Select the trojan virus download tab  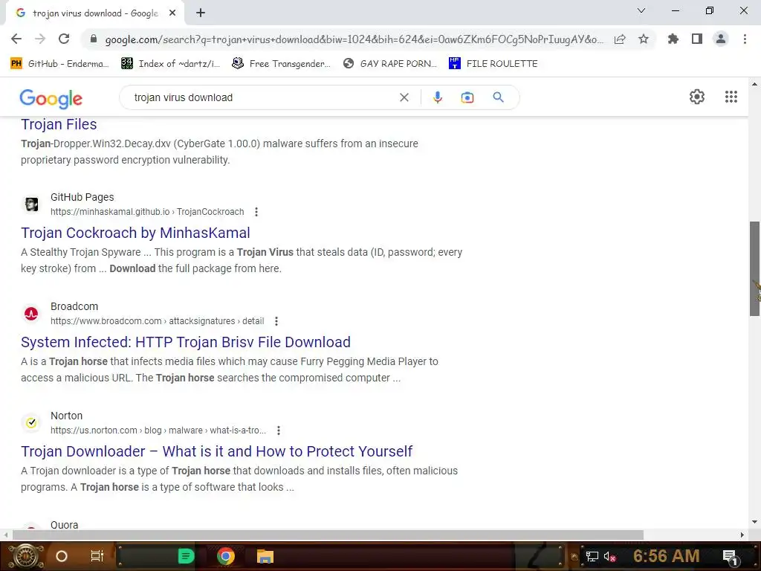point(95,13)
